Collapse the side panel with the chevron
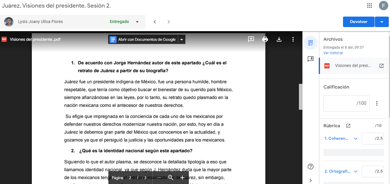390x184 pixels. click(x=311, y=181)
